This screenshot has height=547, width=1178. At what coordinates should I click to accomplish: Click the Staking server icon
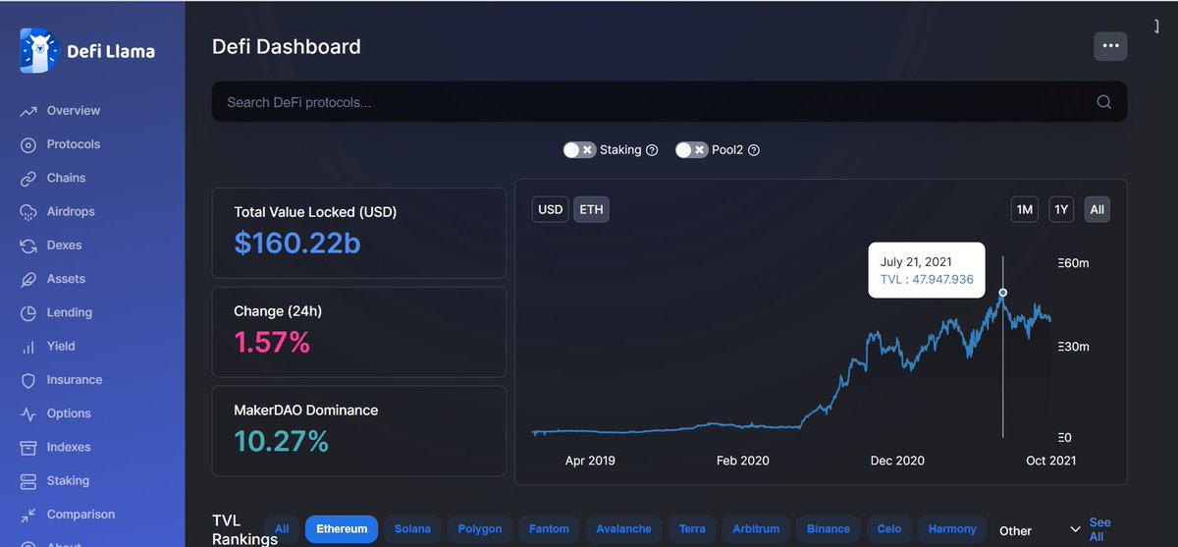click(x=27, y=481)
